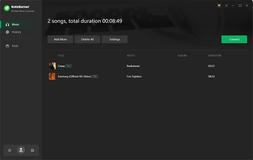Viewport: 253px width, 160px height.
Task: Click the headphones Music icon
Action: pos(8,24)
